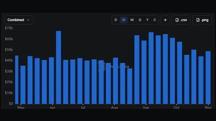This screenshot has width=216, height=121.
Task: Click the May axis label
Action: [x=21, y=108]
